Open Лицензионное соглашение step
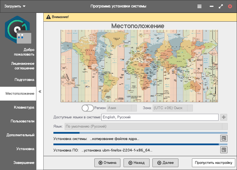The image size is (237, 170). pos(23,66)
